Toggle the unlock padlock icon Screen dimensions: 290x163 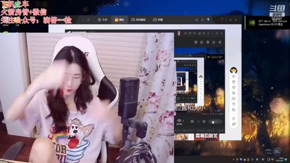[202, 42]
